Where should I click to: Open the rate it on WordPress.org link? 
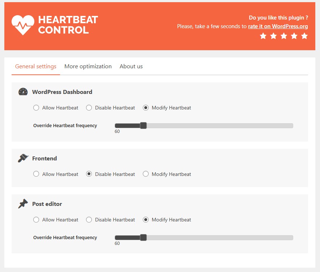(x=278, y=26)
